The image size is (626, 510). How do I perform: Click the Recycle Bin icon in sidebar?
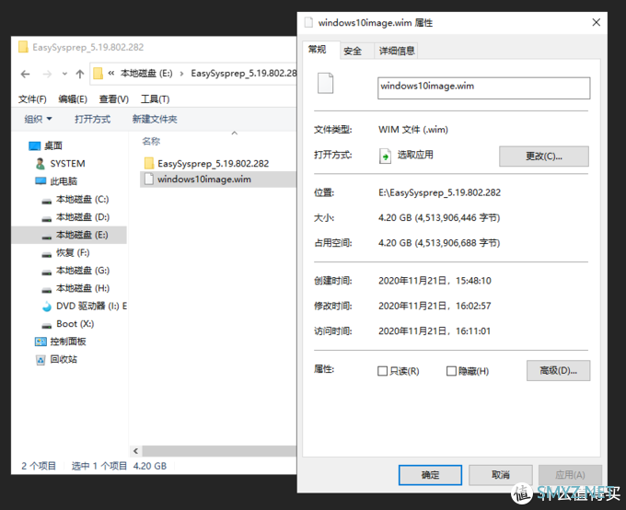[40, 359]
